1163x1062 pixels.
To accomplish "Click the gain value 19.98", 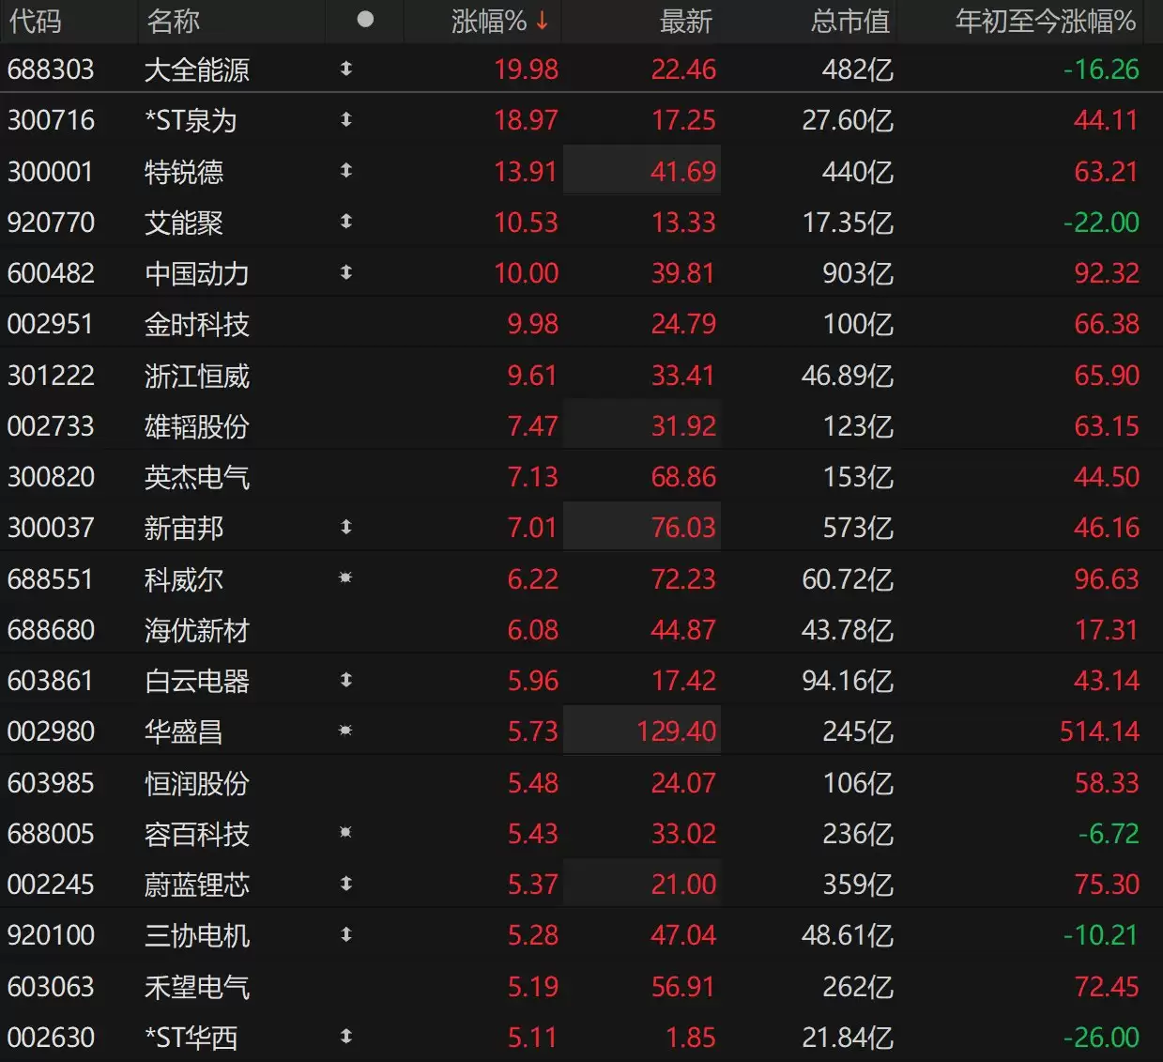I will 527,69.
